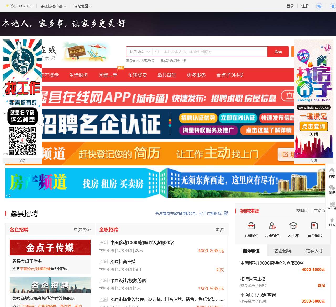Select the 全职招聘 briefcase icon
Viewport: 336px width, 307px height.
(x=251, y=226)
